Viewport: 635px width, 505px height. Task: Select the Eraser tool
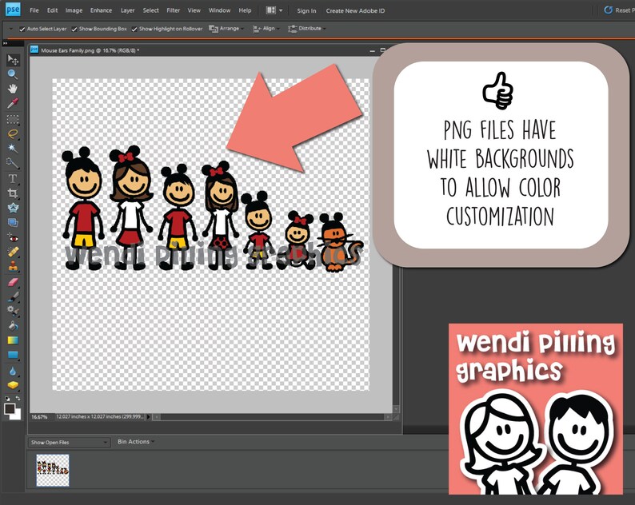(x=13, y=282)
